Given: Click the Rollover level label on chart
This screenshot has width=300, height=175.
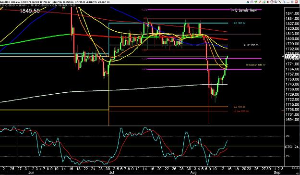Looking at the screenshot, I should coord(256,65).
